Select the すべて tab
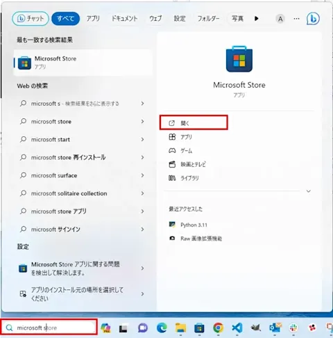This screenshot has width=333, height=338. point(65,19)
